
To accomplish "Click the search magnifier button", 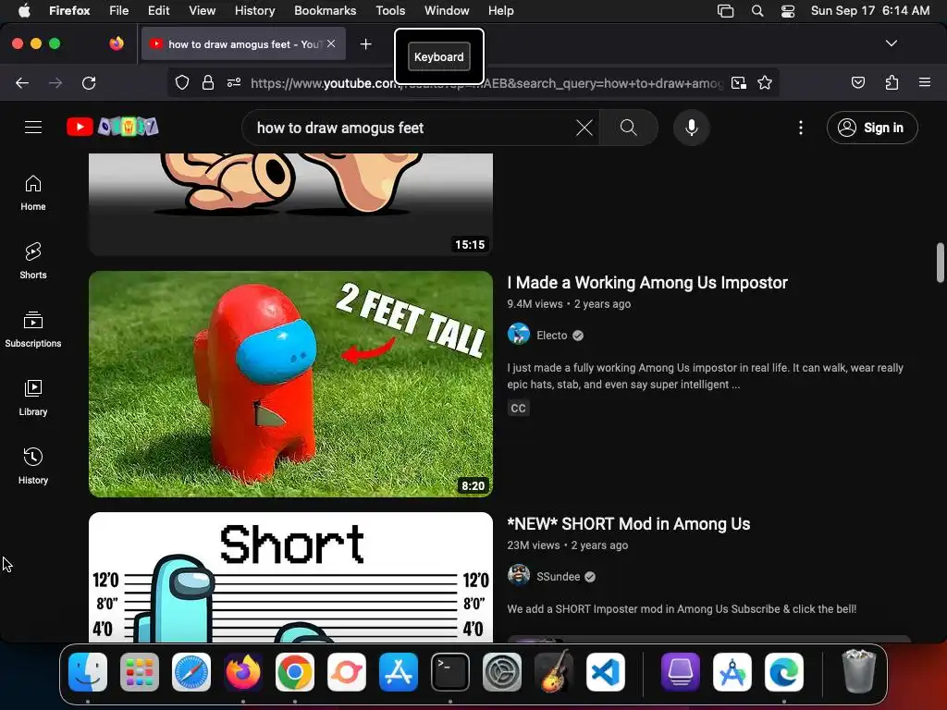I will [x=628, y=128].
